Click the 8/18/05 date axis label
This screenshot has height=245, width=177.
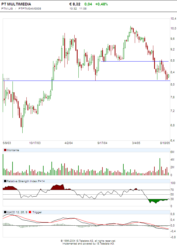coord(165,143)
